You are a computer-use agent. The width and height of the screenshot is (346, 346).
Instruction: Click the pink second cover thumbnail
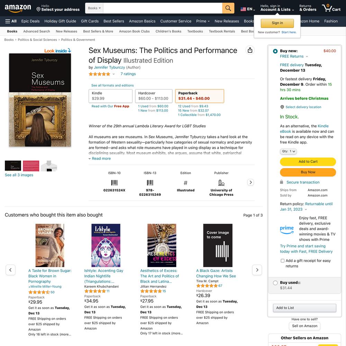tap(31, 166)
